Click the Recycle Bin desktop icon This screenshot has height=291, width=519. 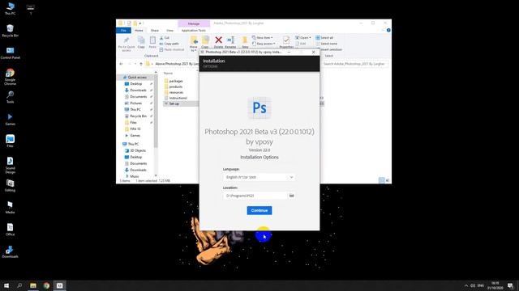11,31
